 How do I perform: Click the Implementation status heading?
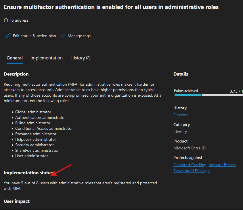28,173
